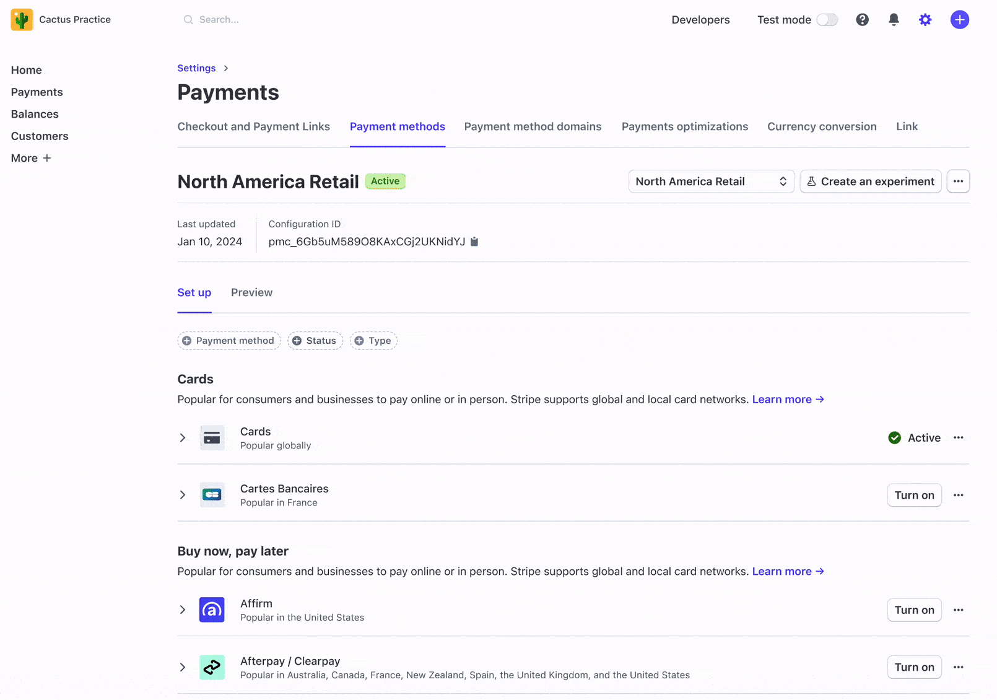Turn on Affirm

coord(914,610)
